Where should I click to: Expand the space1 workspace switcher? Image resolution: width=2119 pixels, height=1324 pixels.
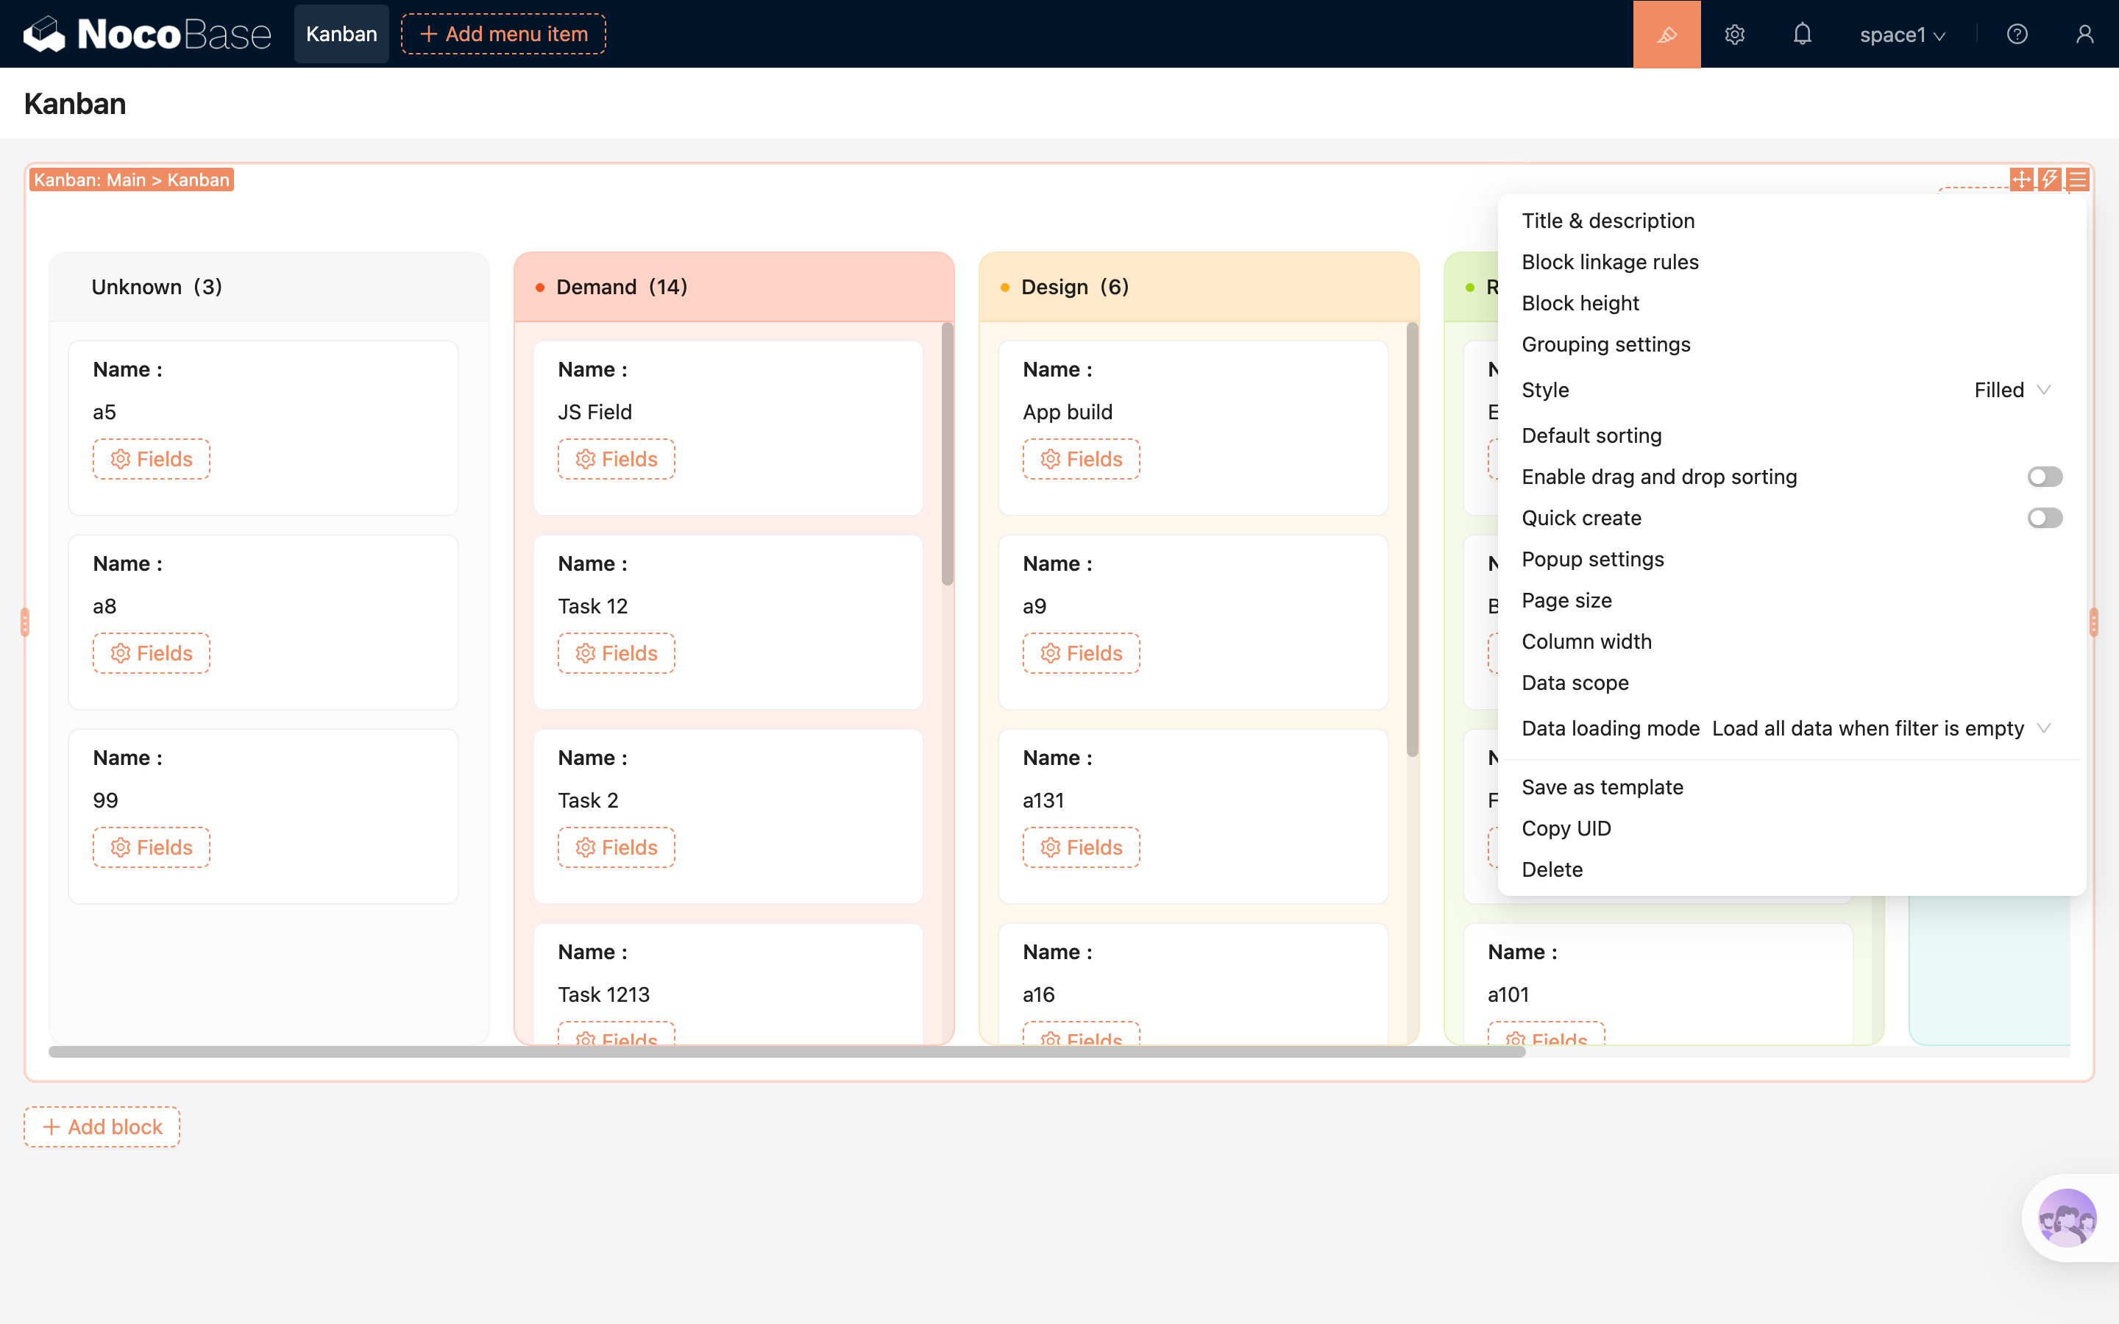point(1902,35)
